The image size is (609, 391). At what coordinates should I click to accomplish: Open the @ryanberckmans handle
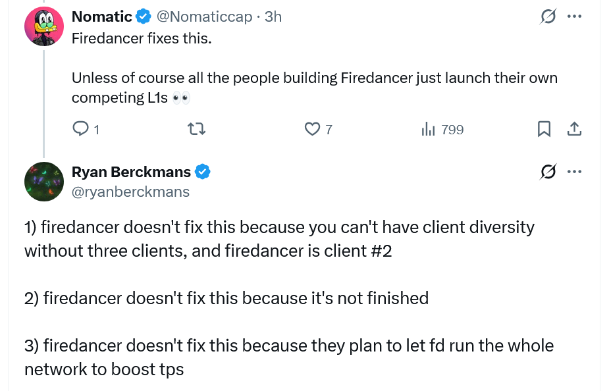pyautogui.click(x=130, y=192)
